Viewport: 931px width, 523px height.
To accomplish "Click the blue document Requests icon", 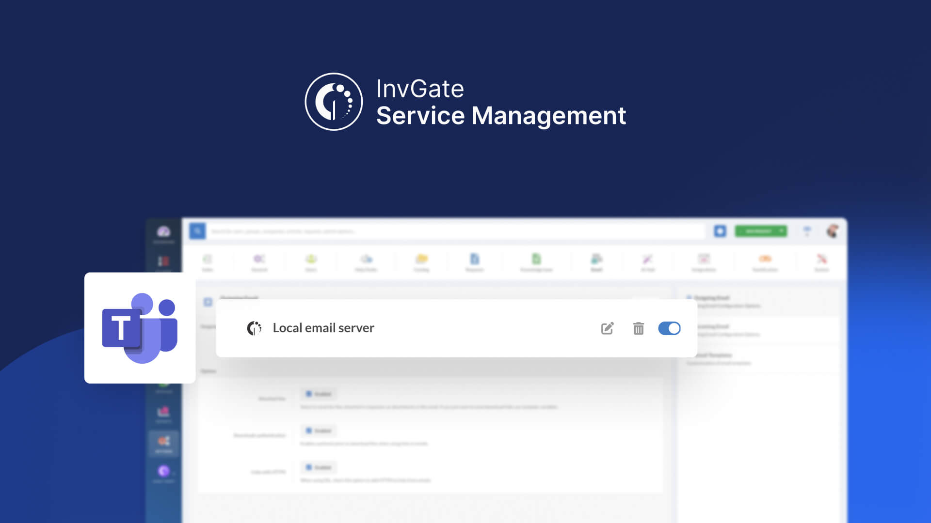I will coord(474,259).
